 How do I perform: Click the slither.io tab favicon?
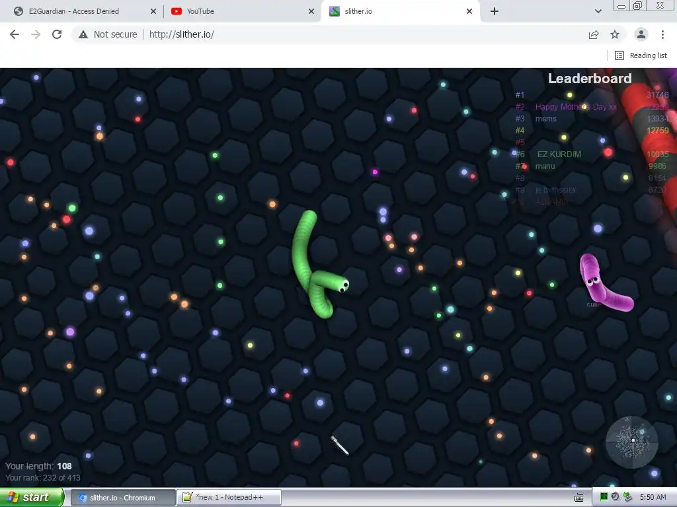pos(334,11)
